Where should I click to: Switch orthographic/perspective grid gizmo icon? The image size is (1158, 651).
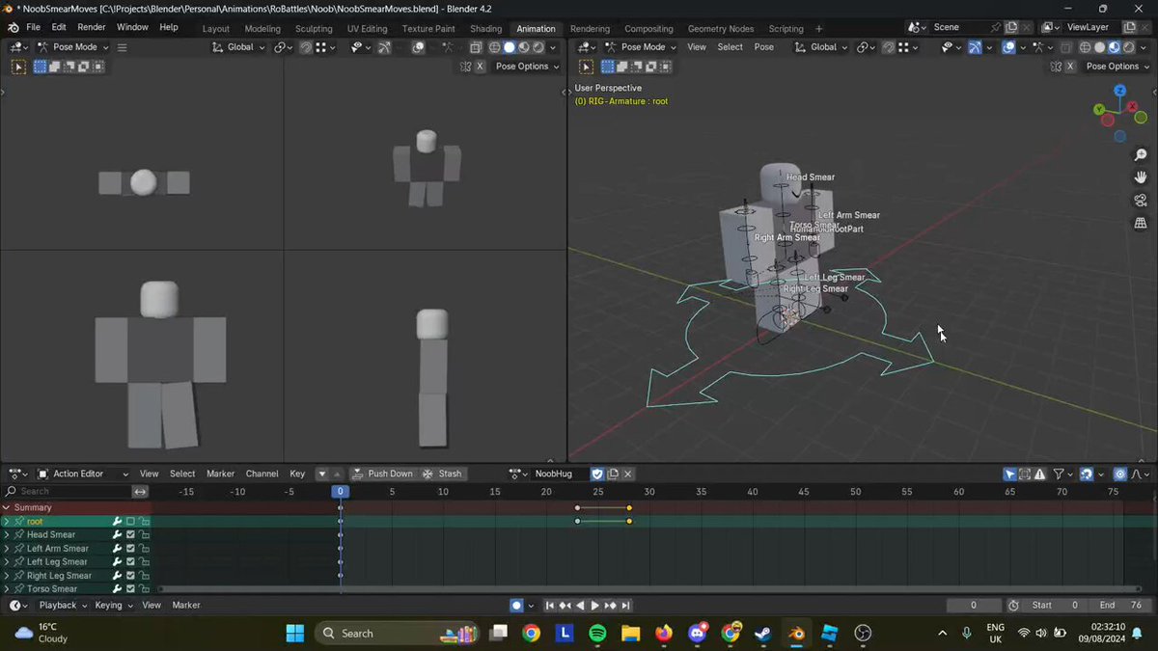click(x=1141, y=223)
